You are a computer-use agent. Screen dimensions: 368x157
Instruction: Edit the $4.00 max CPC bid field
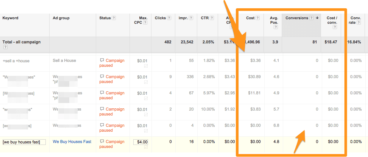point(141,142)
